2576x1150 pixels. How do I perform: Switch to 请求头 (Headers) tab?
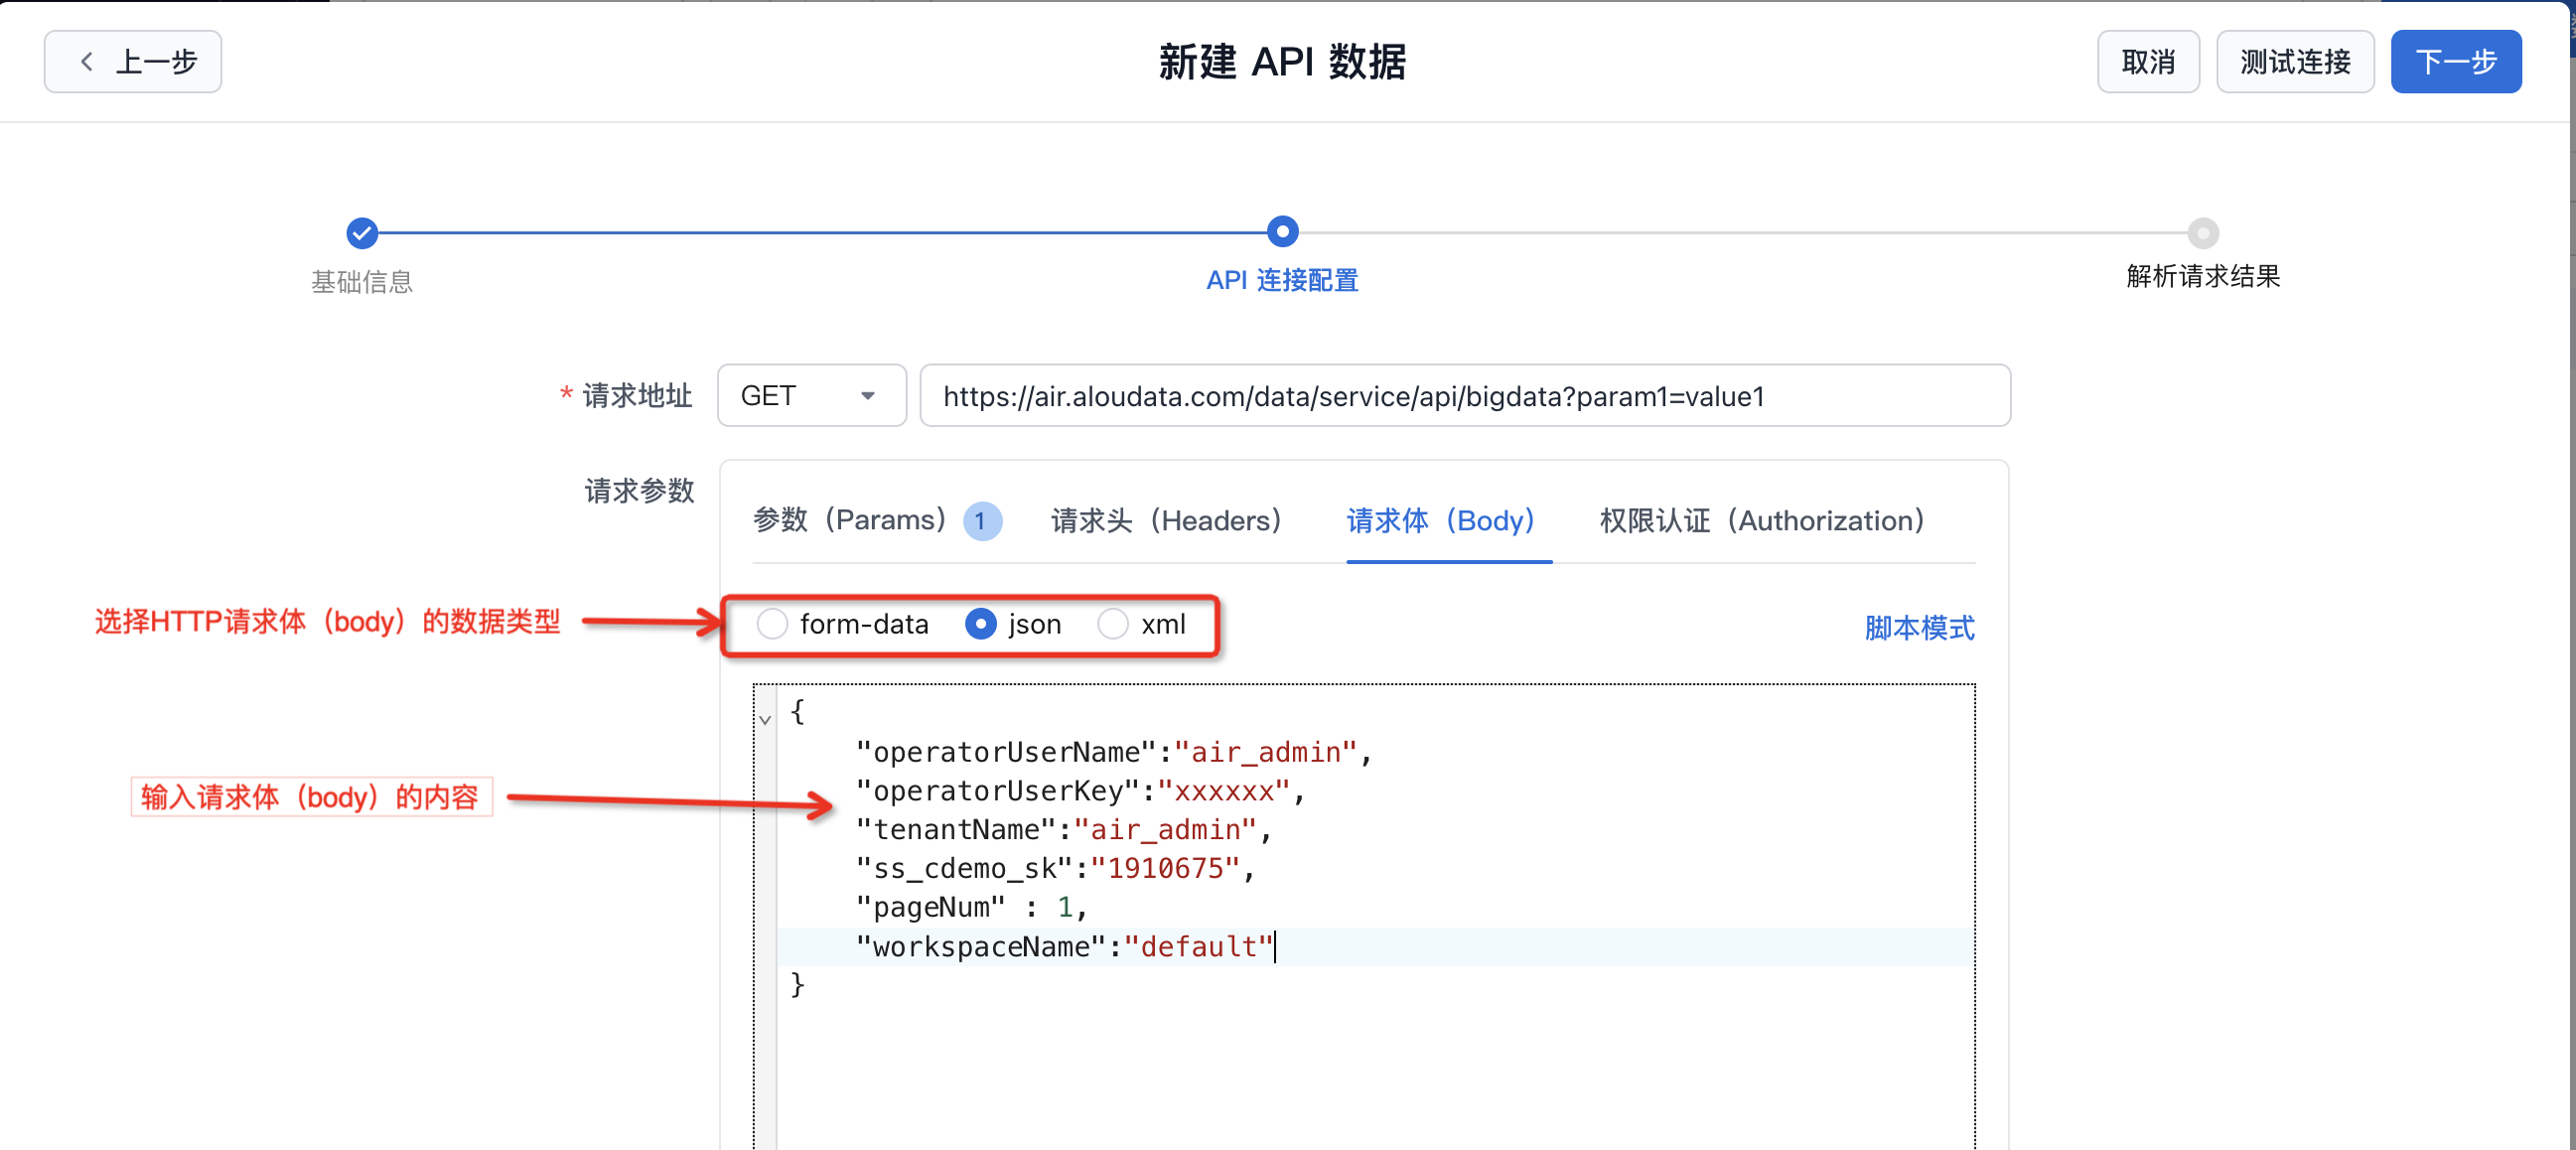1166,521
